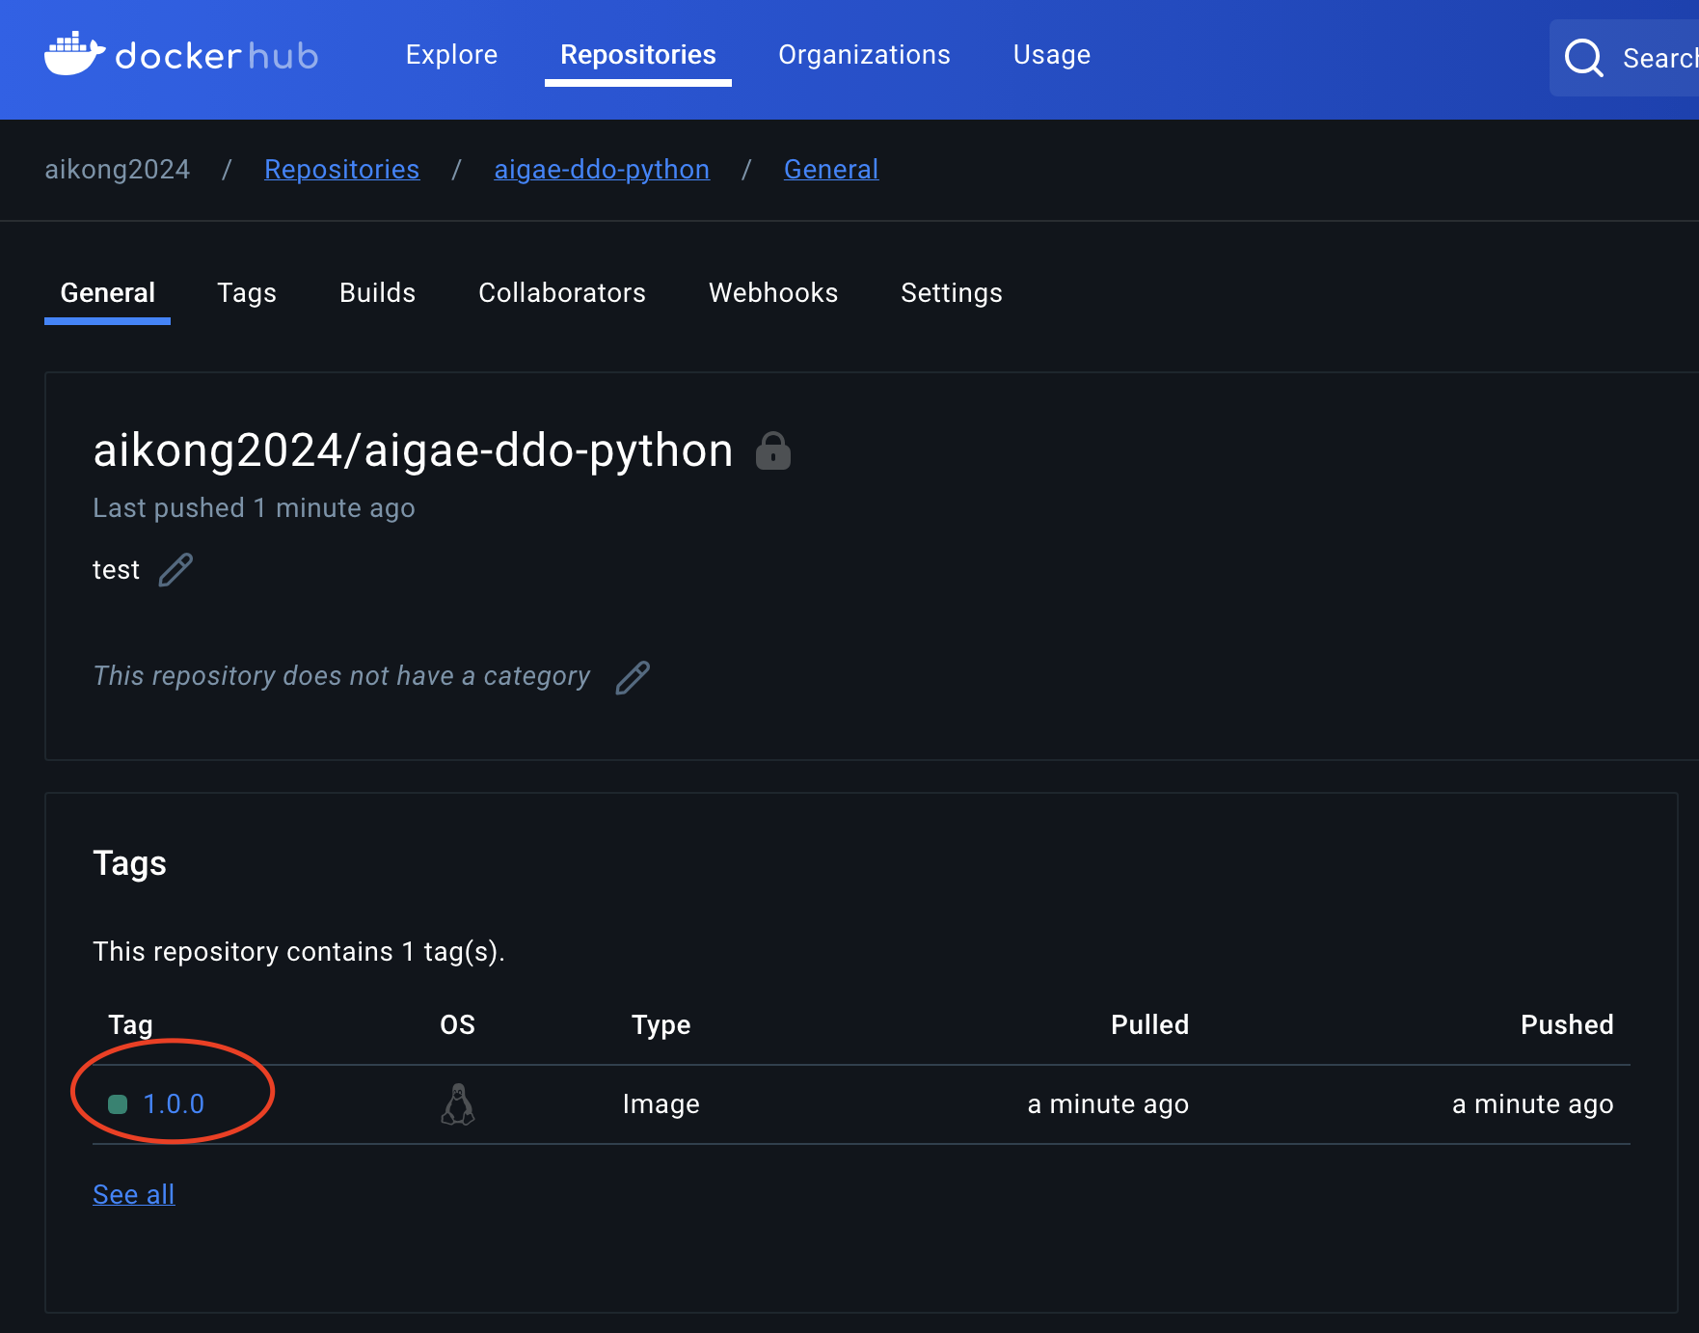1699x1333 pixels.
Task: Click the green status dot beside 1.0.0
Action: 118,1104
